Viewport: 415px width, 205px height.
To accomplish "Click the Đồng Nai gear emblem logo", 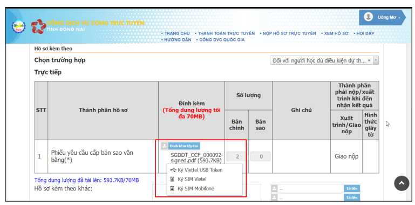I will click(x=18, y=26).
